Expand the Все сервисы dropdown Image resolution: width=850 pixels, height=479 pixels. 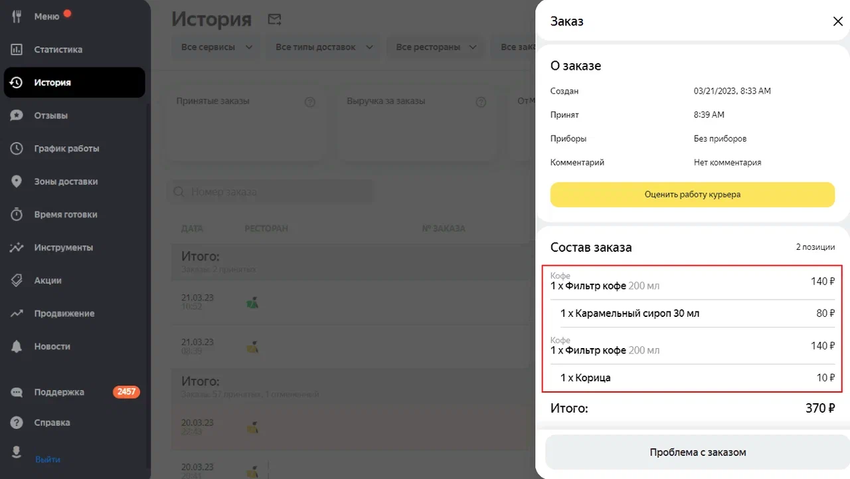tap(216, 47)
